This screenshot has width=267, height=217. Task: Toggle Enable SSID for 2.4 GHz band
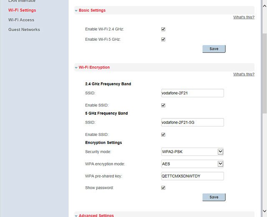click(x=163, y=105)
